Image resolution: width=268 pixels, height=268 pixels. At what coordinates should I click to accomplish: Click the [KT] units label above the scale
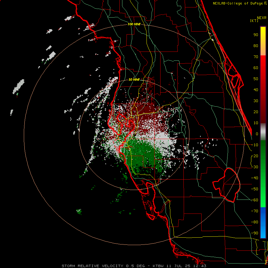254,21
